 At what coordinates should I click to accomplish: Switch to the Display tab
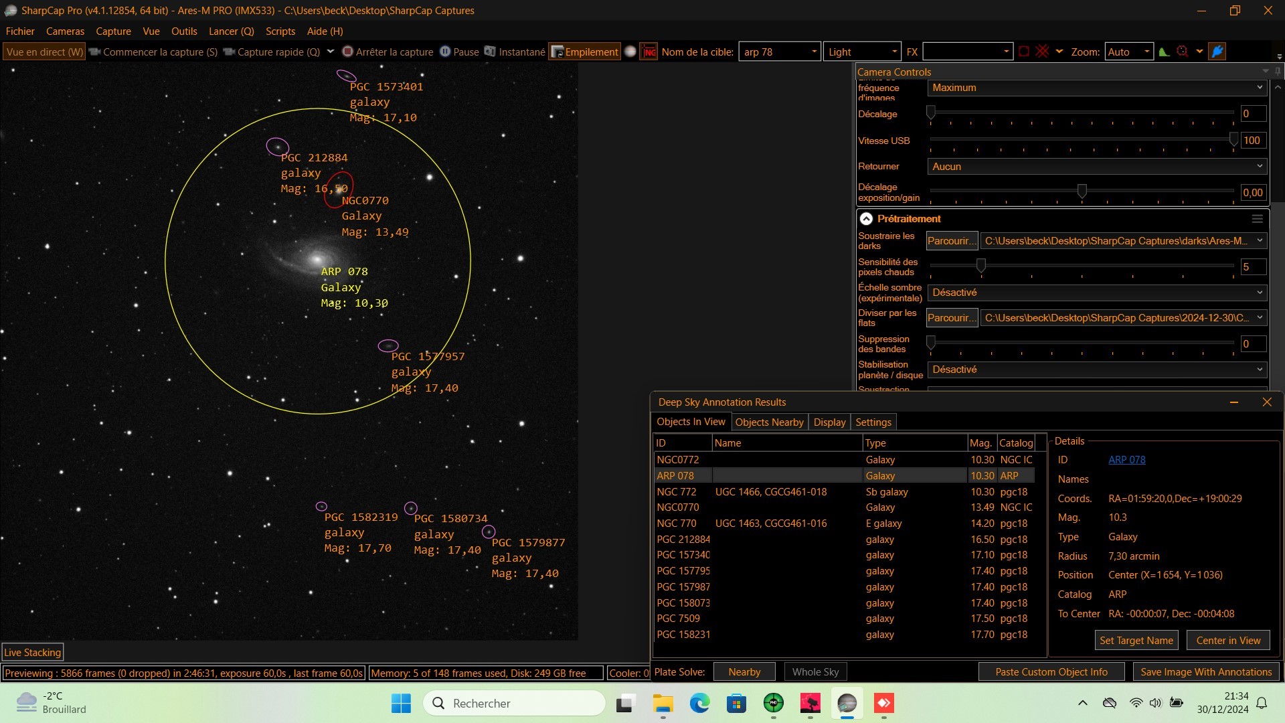click(x=829, y=422)
